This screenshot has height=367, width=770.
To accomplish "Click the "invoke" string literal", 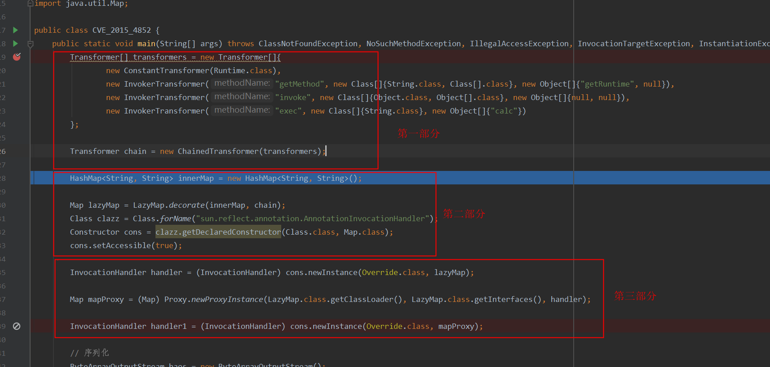I will click(x=293, y=97).
